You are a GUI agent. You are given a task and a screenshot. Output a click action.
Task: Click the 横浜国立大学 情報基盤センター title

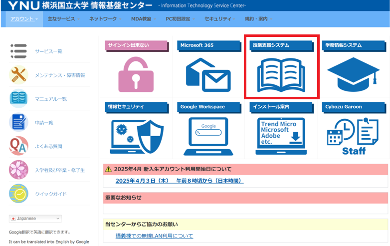(x=97, y=5)
